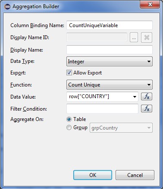Click the Display Name ID field
This screenshot has height=189, width=163.
[97, 37]
